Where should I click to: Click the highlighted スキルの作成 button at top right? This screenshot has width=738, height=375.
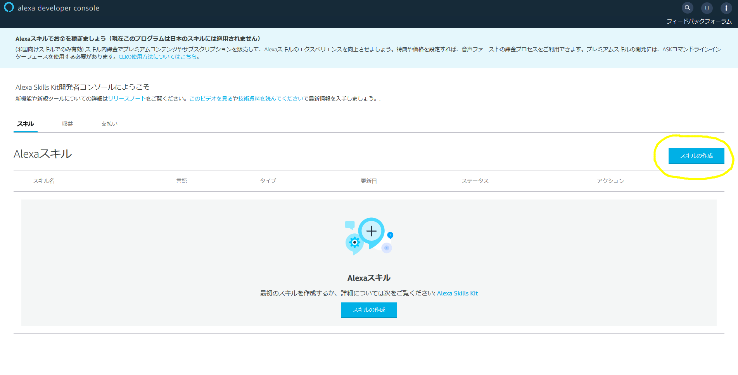696,156
